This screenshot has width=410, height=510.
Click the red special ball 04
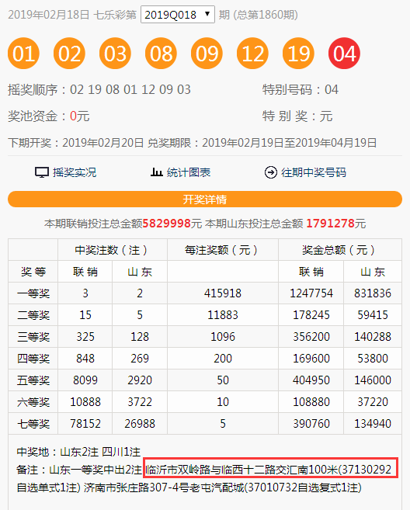345,54
